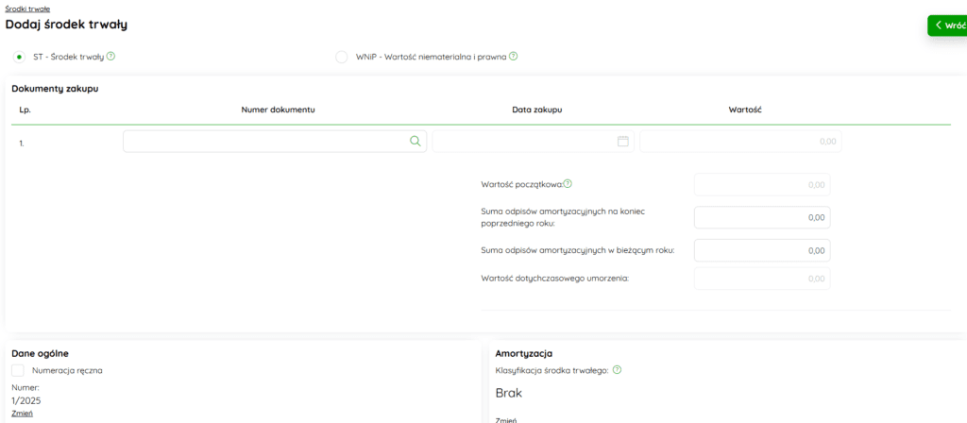Image resolution: width=967 pixels, height=423 pixels.
Task: Click help icon beside WNiP option
Action: 514,57
